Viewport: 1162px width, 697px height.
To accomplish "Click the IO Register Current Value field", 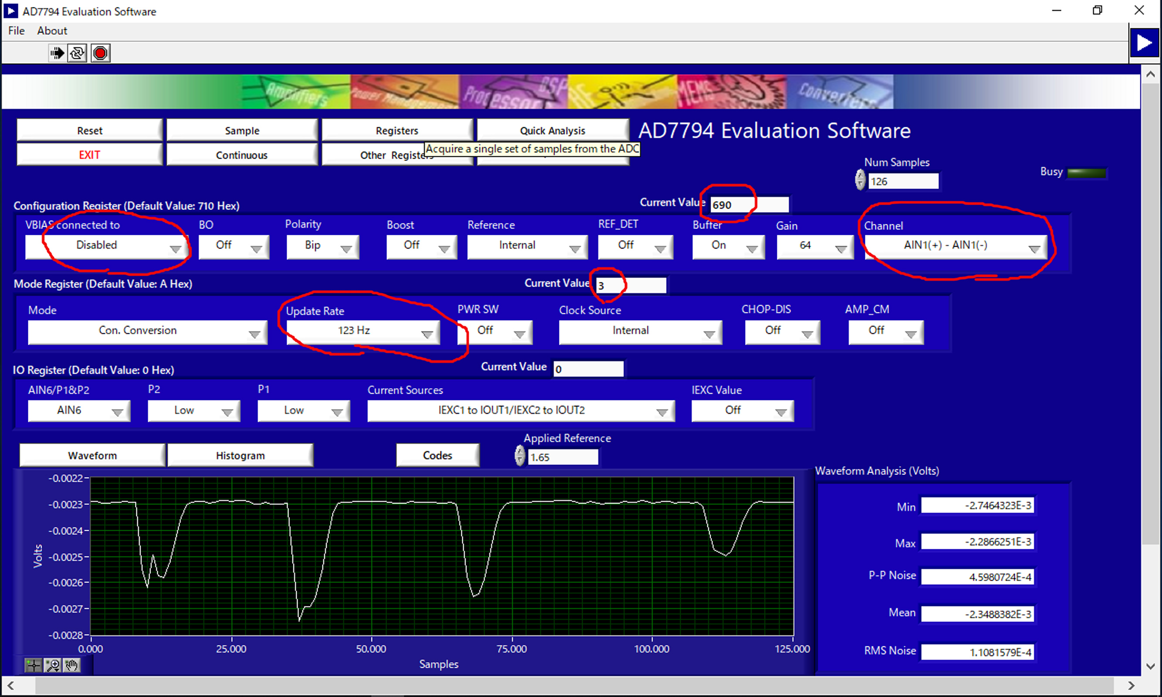I will click(x=589, y=369).
